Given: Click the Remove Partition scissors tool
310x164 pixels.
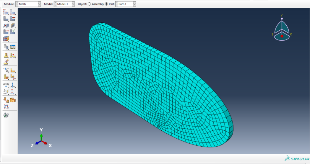Looking at the screenshot, I should [13, 77].
